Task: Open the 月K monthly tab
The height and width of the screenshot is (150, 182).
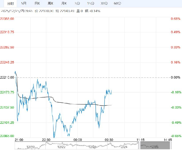Action: point(64,4)
